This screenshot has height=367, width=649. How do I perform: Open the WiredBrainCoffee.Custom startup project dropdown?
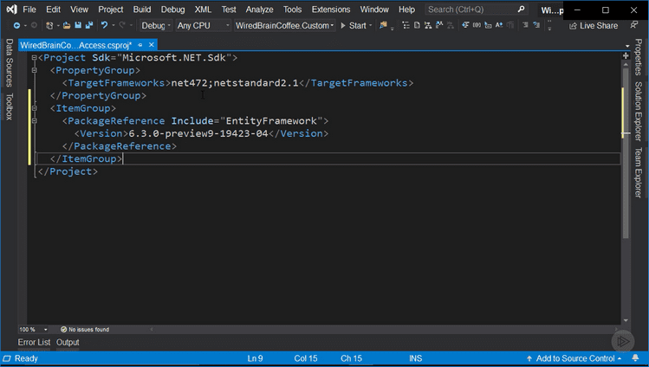pyautogui.click(x=284, y=26)
